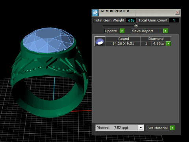189x142 pixels.
Task: Click the 14.26 X 9.51 size cell
Action: (x=123, y=43)
